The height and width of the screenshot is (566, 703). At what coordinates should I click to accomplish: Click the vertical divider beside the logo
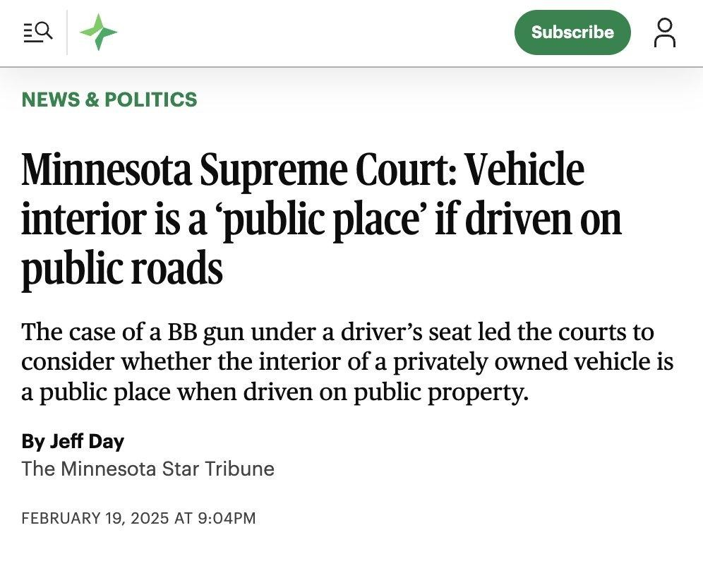click(x=67, y=32)
